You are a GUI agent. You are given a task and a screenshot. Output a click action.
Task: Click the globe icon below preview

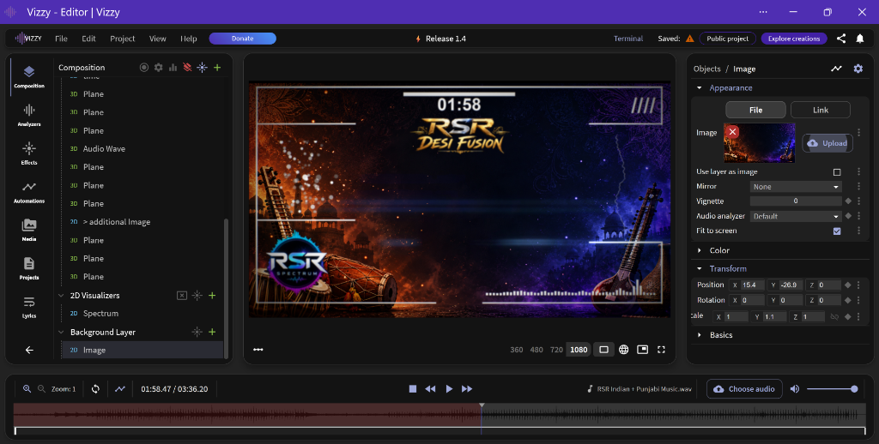click(623, 350)
